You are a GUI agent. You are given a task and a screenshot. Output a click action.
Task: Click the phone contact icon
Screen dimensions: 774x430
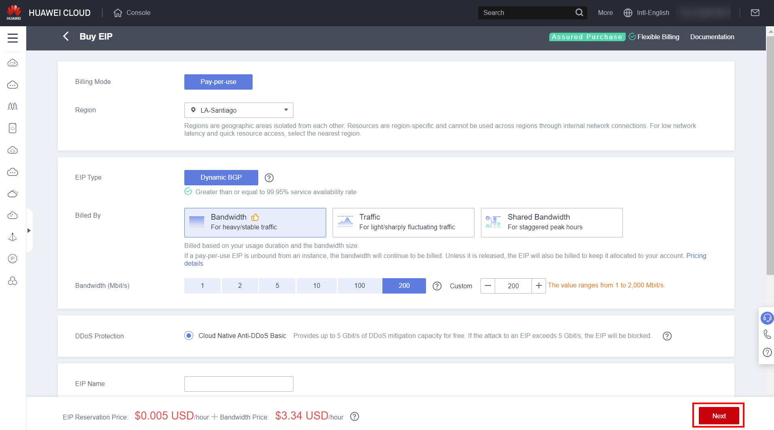pos(767,334)
